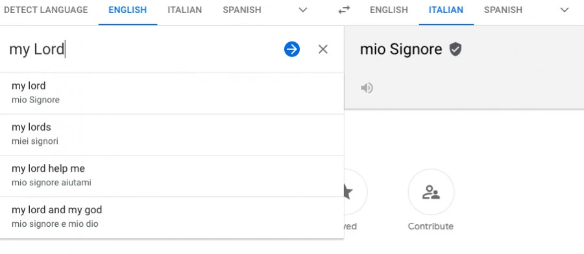The height and width of the screenshot is (254, 584).
Task: Open the Contribute community icon
Action: tap(431, 192)
